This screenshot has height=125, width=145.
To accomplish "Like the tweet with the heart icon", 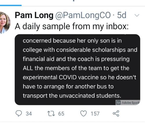I will pos(84,113).
